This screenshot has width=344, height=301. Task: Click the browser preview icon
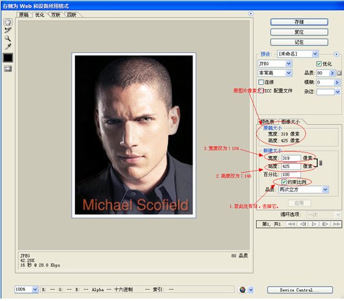242,290
